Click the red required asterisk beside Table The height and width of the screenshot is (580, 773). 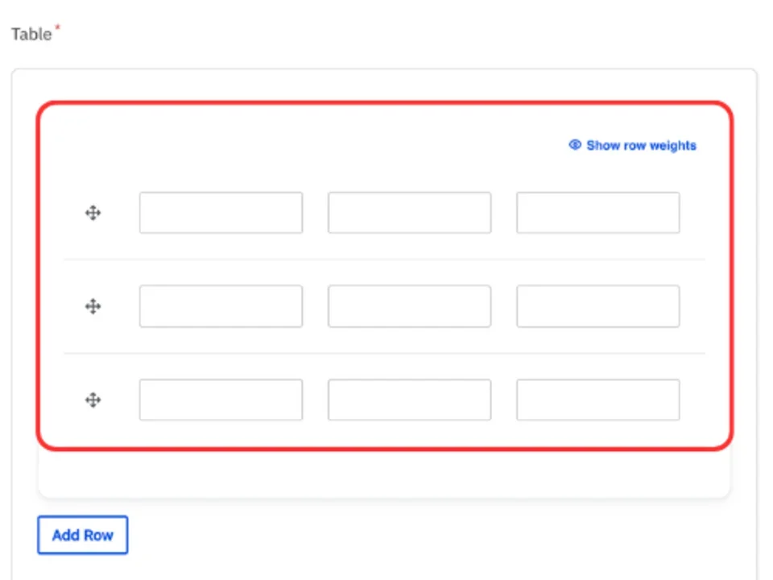pyautogui.click(x=57, y=29)
